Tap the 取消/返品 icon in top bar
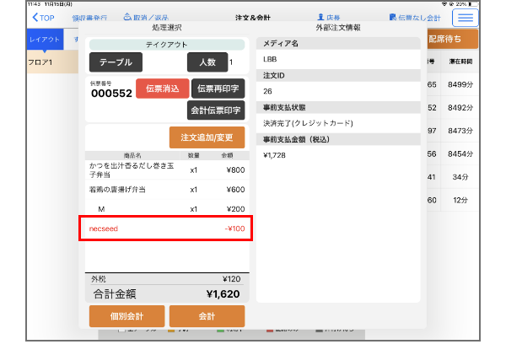506x355 pixels. (x=127, y=17)
